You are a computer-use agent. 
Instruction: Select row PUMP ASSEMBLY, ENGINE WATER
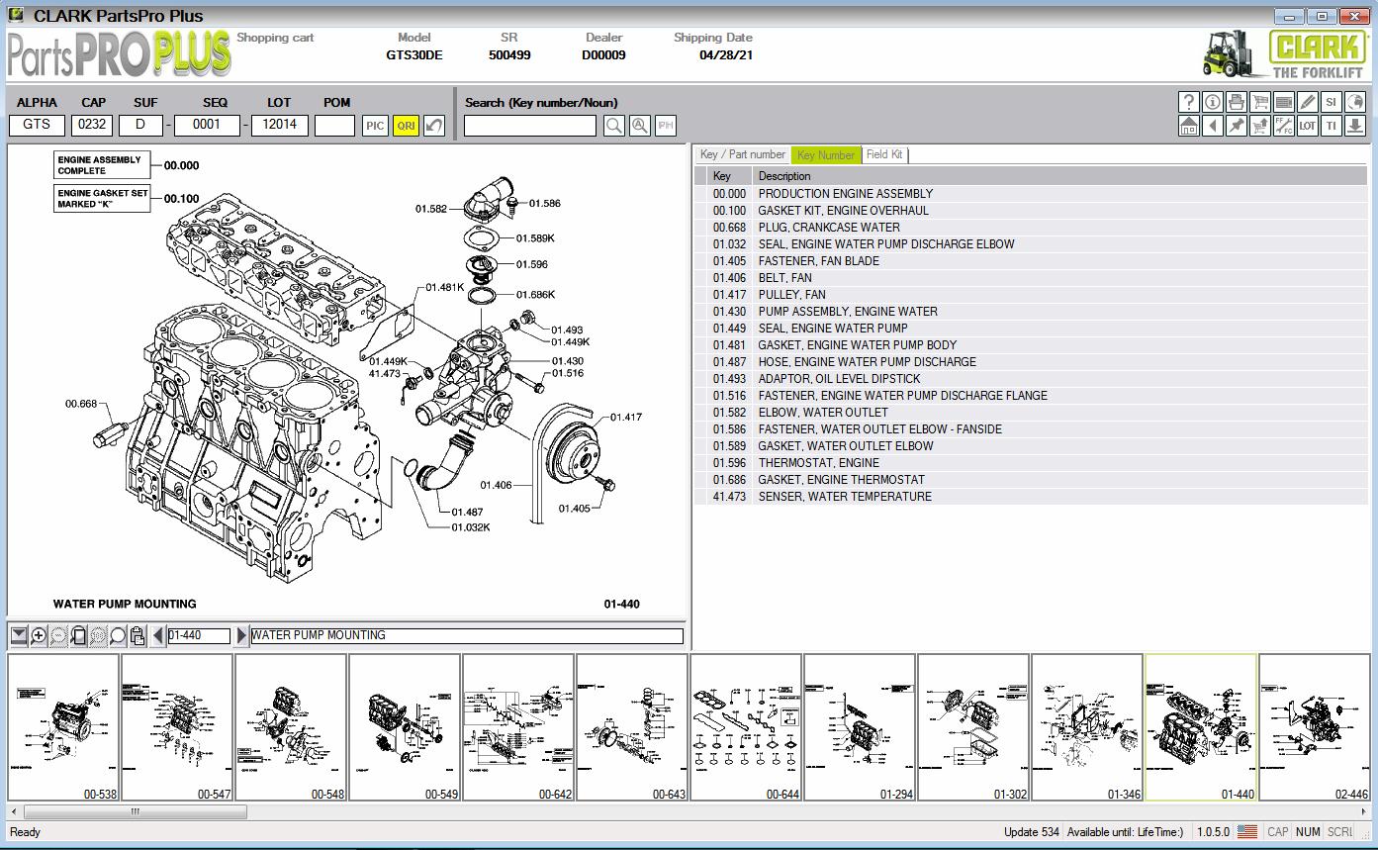tap(1032, 312)
